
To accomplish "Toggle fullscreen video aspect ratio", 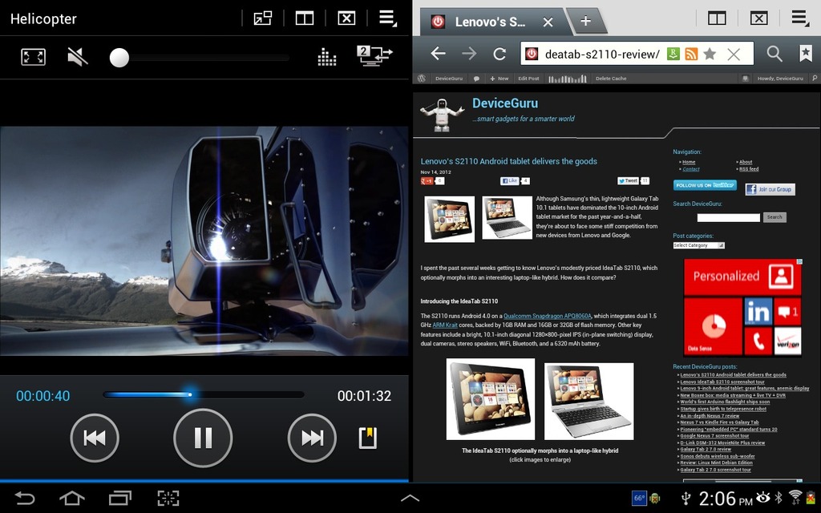I will click(x=33, y=57).
